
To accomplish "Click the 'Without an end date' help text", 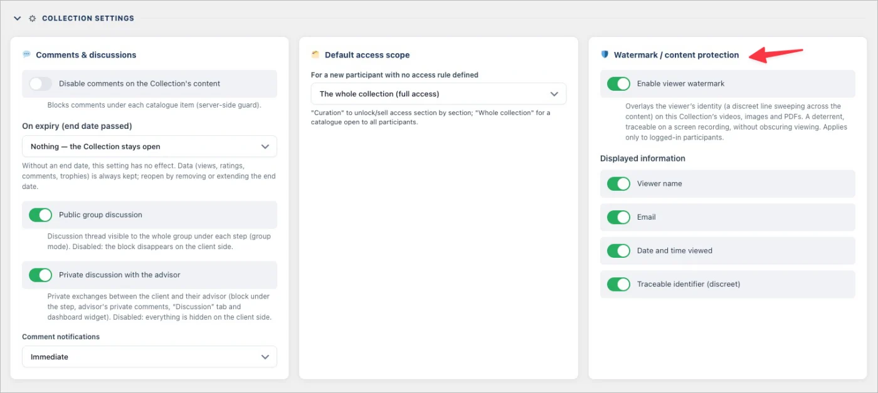I will [x=149, y=176].
